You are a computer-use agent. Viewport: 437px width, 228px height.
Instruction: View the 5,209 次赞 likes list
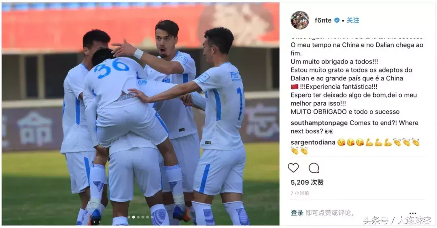tap(307, 182)
